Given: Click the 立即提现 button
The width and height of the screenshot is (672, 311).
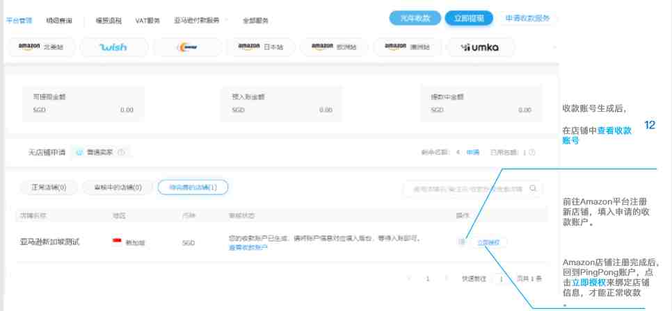Looking at the screenshot, I should click(x=469, y=18).
